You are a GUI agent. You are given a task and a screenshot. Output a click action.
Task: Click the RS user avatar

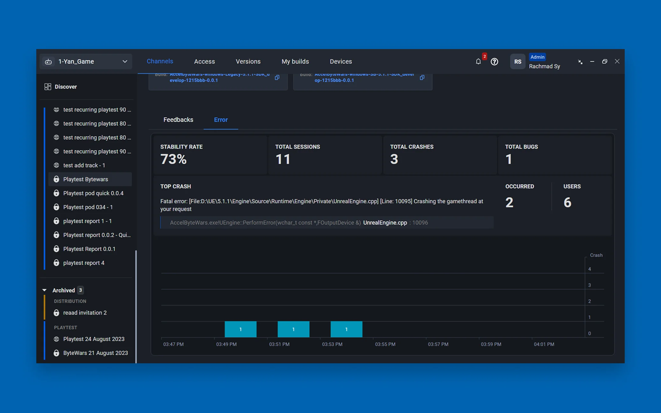tap(518, 62)
